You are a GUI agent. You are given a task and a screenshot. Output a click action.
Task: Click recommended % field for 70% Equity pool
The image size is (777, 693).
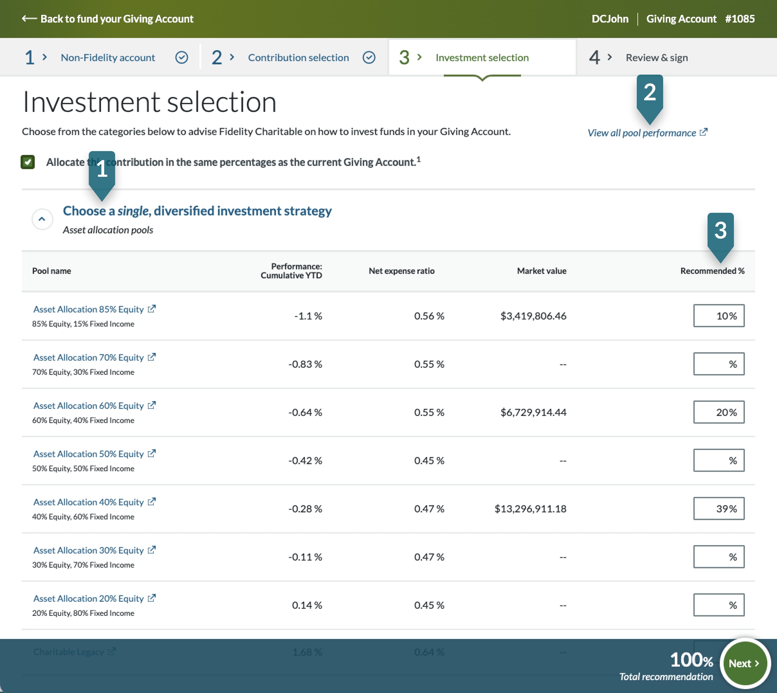719,364
